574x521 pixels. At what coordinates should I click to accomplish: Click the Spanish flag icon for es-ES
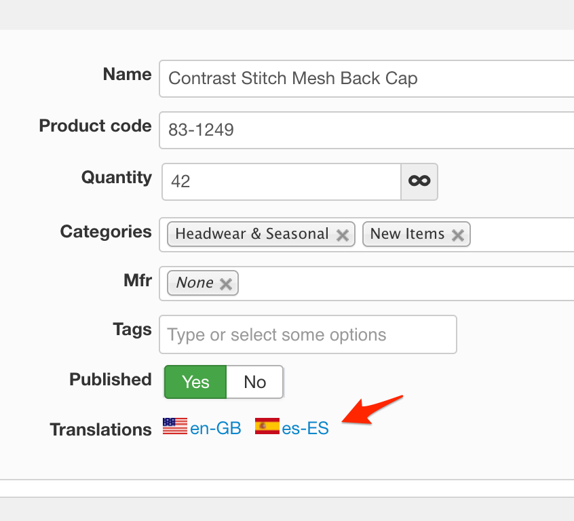point(267,427)
